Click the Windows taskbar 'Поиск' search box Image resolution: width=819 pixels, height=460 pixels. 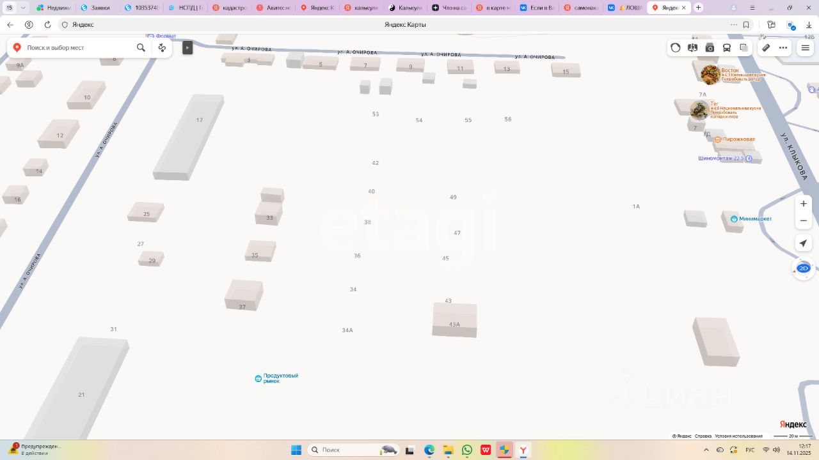354,450
